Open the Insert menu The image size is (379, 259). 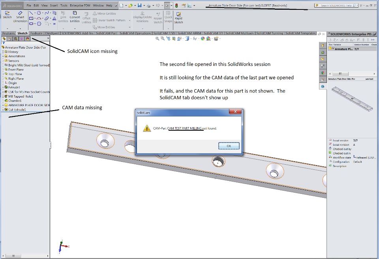tap(54, 5)
